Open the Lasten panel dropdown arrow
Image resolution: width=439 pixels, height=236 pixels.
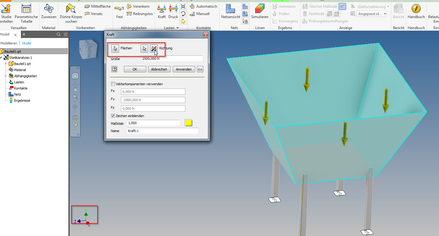click(177, 28)
